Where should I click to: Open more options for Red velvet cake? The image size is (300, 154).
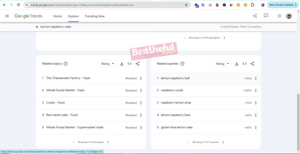pos(141,115)
